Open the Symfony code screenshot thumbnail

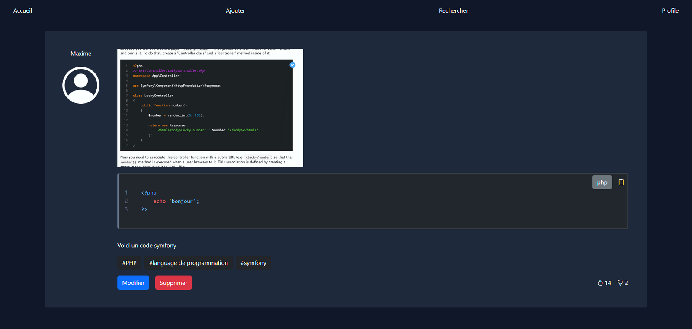[x=210, y=108]
